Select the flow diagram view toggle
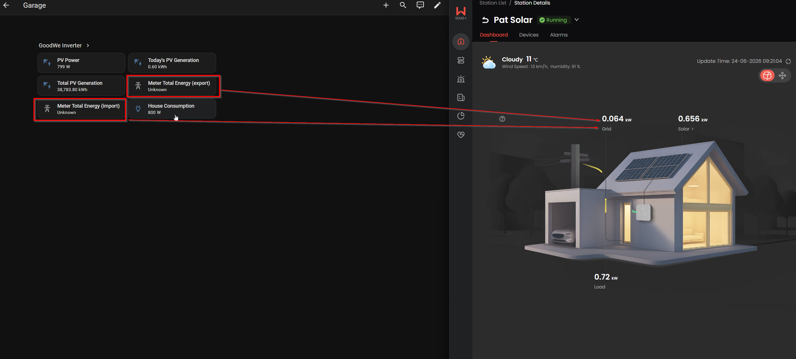The width and height of the screenshot is (796, 359). [782, 76]
